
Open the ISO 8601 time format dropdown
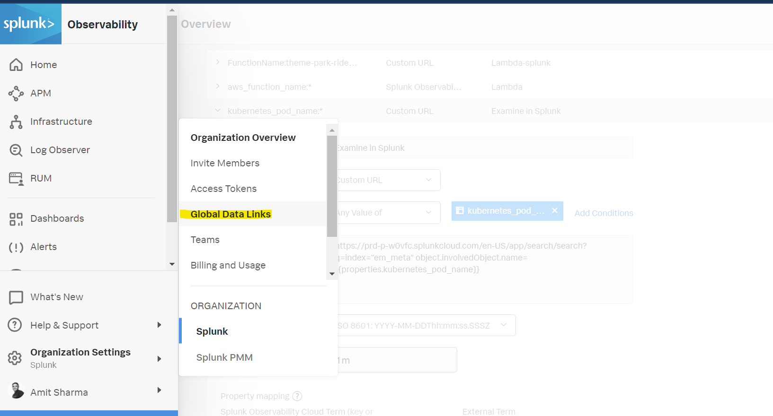pos(426,325)
